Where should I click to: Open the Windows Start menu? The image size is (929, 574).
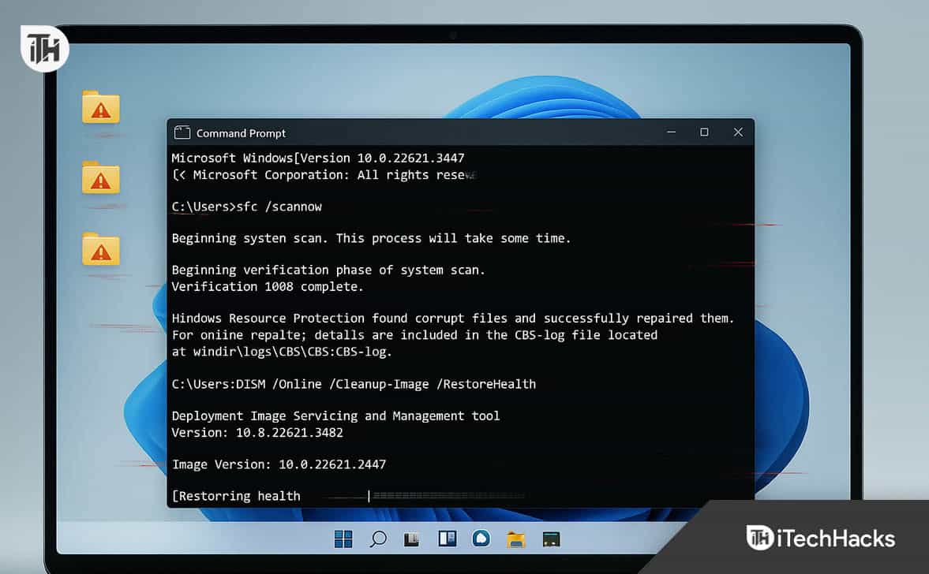click(x=343, y=539)
